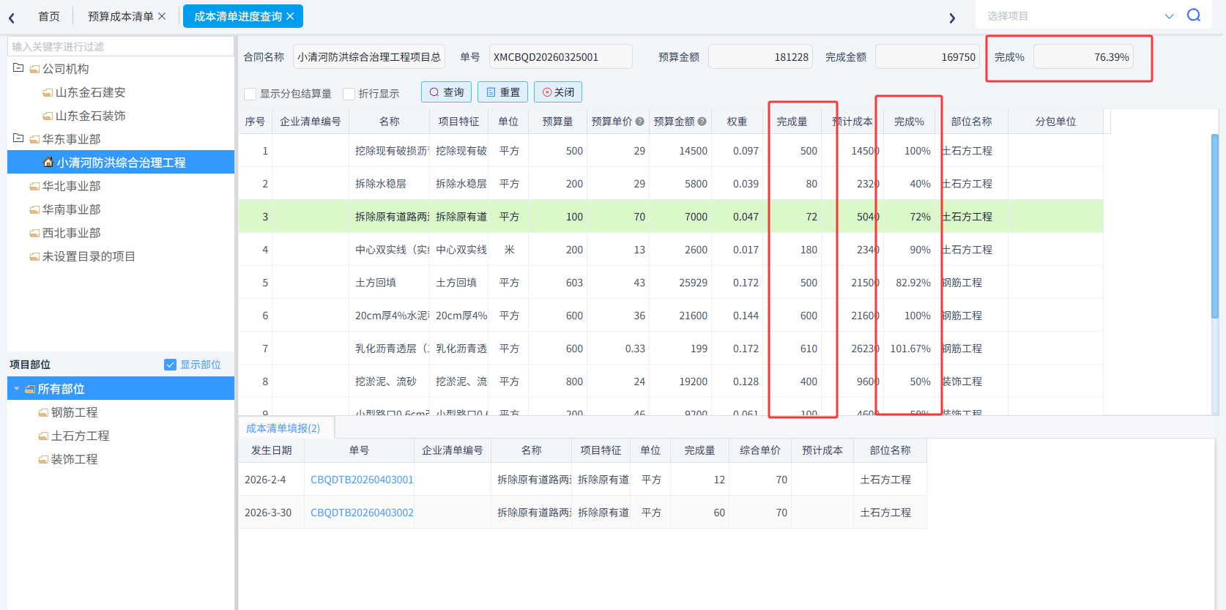Open the CBQDTB20260403001 link
Viewport: 1226px width, 610px height.
point(362,480)
